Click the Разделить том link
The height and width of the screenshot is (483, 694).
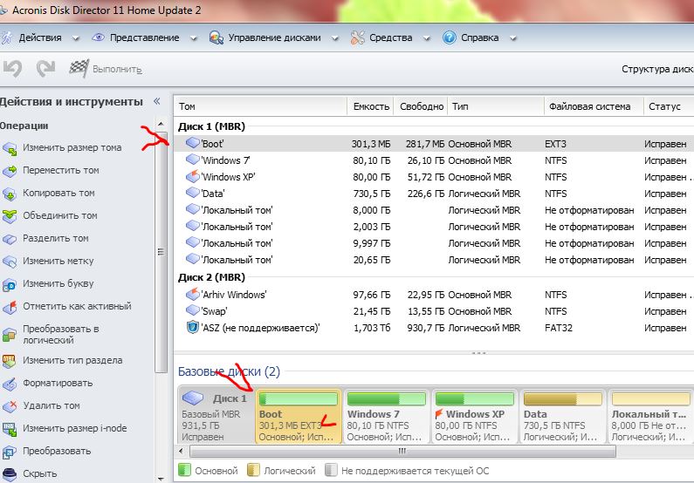pos(56,238)
